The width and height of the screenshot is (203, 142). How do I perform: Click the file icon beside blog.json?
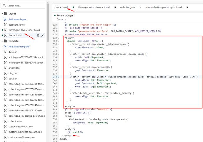[x=6, y=73]
